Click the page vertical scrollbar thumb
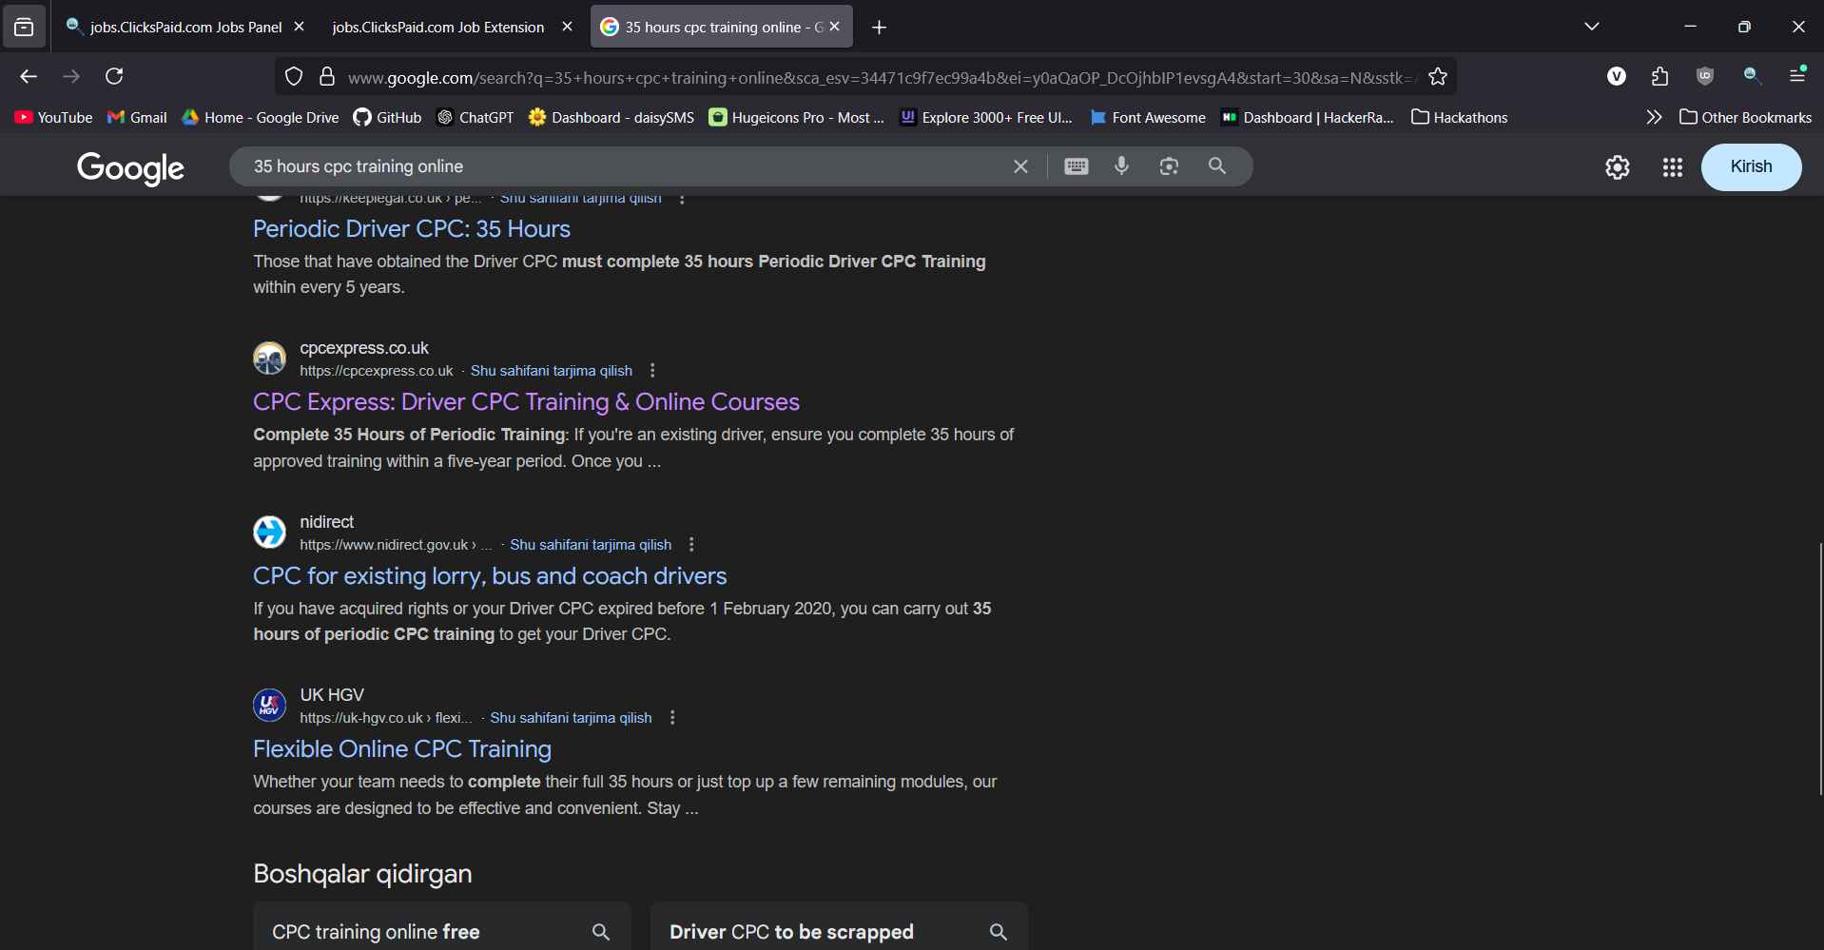The image size is (1824, 950). tap(1820, 669)
